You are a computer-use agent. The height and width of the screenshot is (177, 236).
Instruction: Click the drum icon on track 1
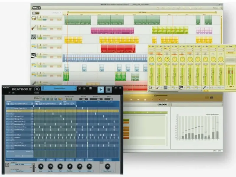click(34, 18)
